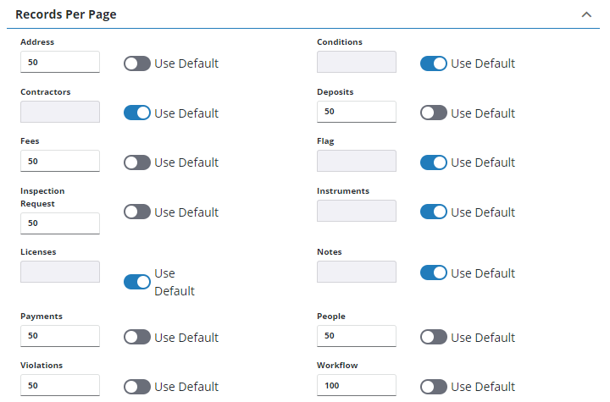Viewport: 610px width, 402px height.
Task: Enable Use Default toggle for Violations
Action: pos(137,386)
